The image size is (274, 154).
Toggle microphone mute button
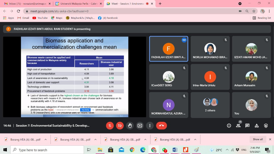pos(110,126)
